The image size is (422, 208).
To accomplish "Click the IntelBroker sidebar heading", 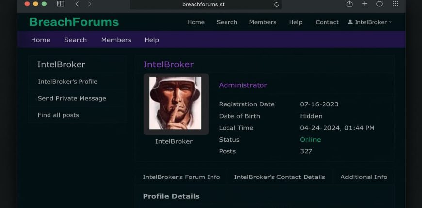I will tap(61, 64).
